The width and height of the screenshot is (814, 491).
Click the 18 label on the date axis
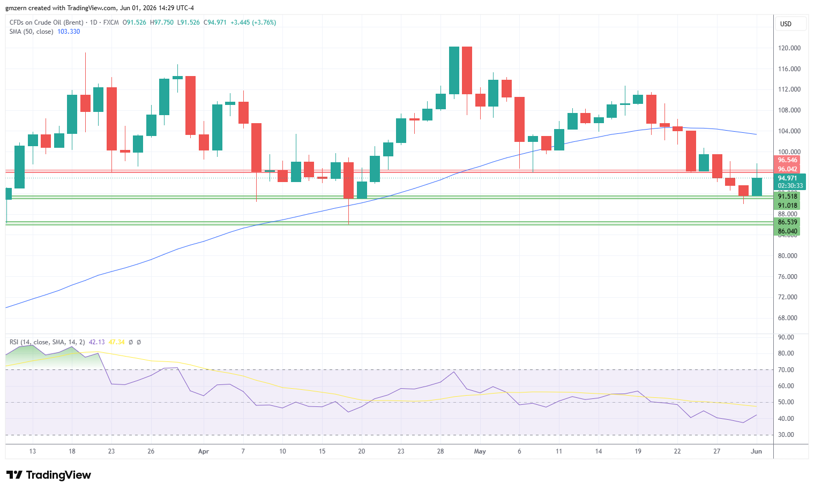[72, 451]
